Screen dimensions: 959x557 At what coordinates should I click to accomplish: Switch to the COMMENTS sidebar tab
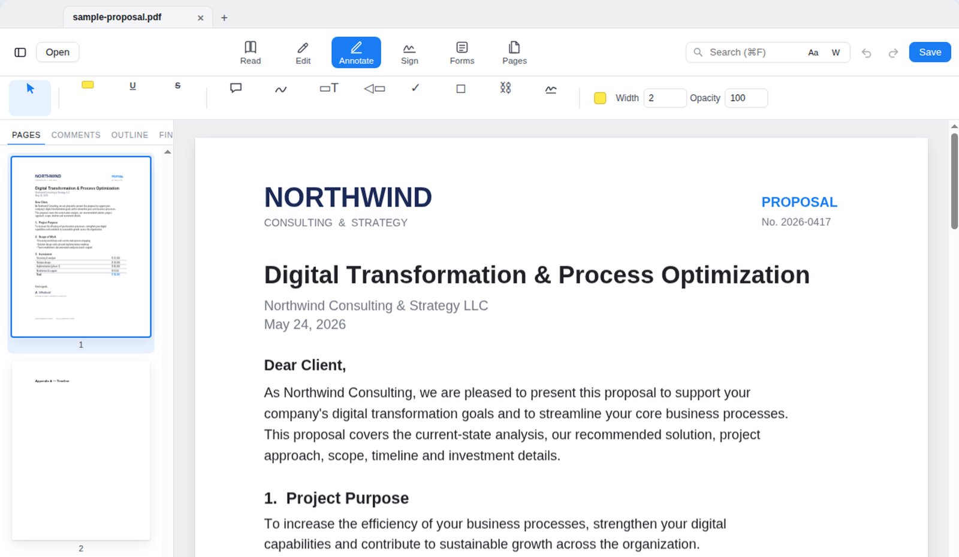click(x=76, y=135)
